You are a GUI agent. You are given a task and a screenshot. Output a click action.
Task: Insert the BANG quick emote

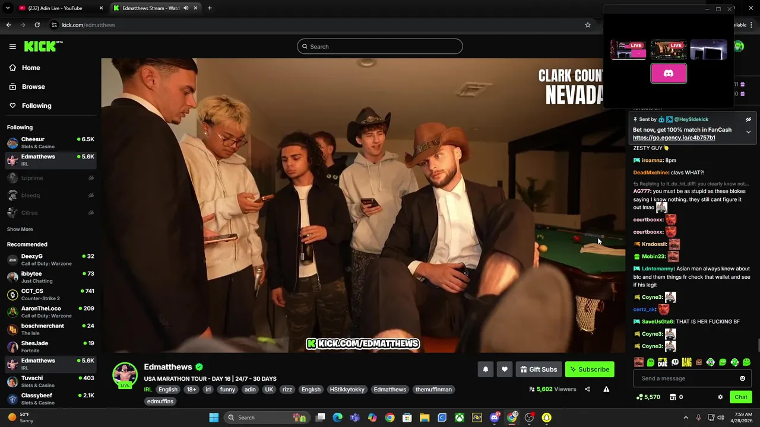686,362
